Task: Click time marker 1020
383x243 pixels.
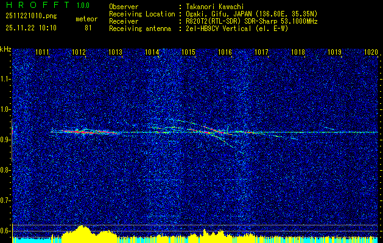Action: coord(371,52)
